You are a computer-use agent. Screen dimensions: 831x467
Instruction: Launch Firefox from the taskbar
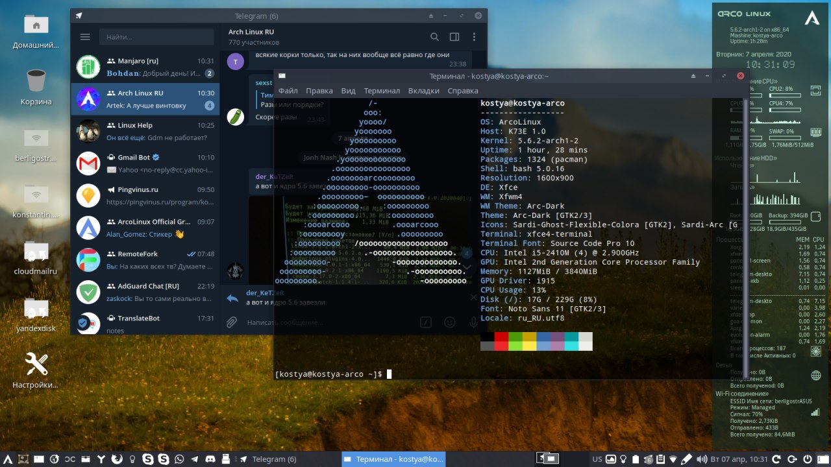click(x=117, y=459)
